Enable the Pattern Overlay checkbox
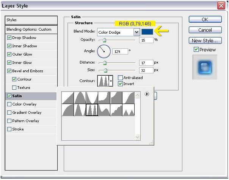 coord(9,121)
